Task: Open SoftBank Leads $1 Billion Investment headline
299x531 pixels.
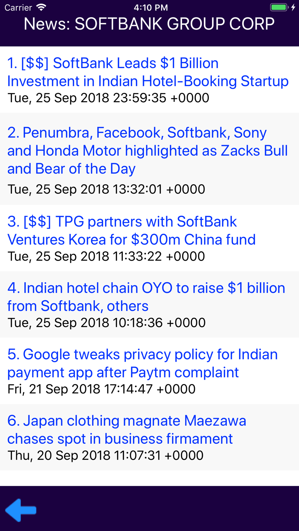Action: (148, 72)
